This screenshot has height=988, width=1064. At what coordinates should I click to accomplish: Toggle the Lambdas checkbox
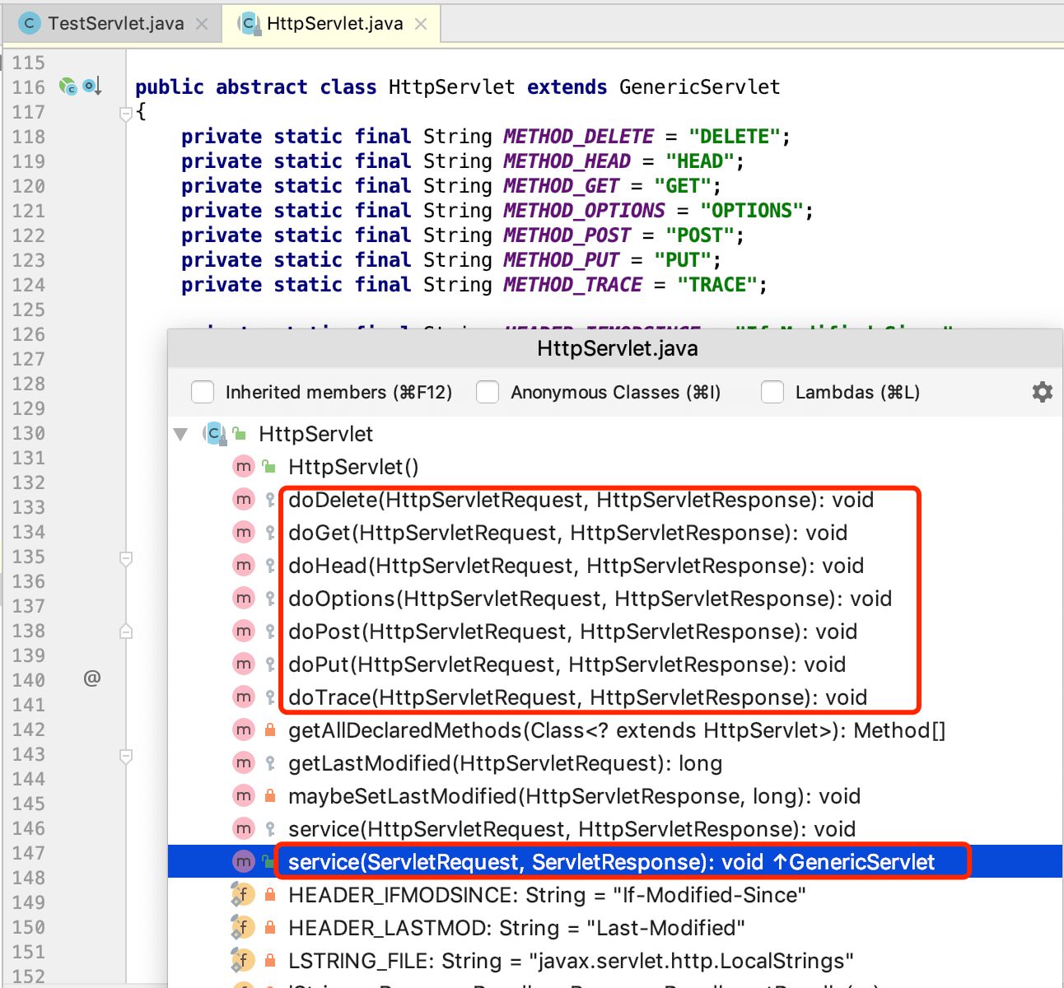point(772,392)
